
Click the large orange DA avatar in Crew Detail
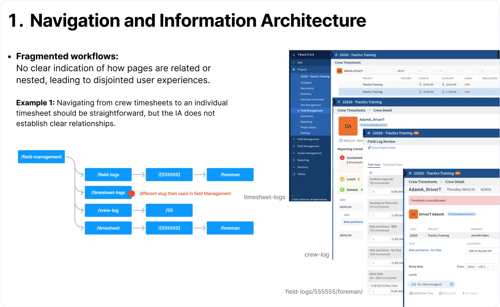348,126
